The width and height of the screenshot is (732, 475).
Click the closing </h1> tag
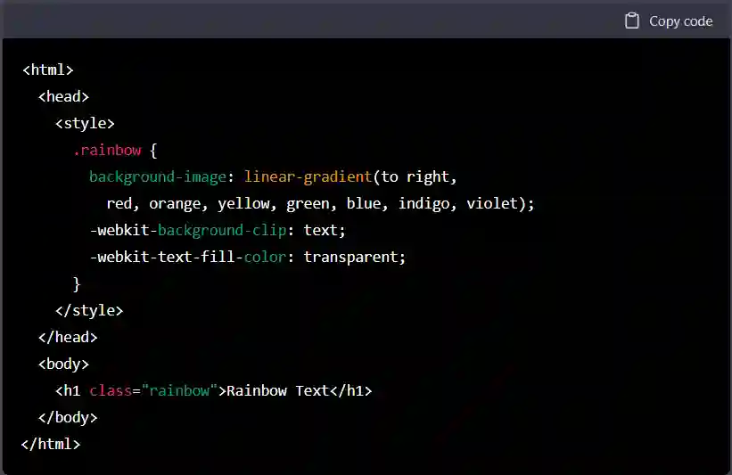[350, 391]
